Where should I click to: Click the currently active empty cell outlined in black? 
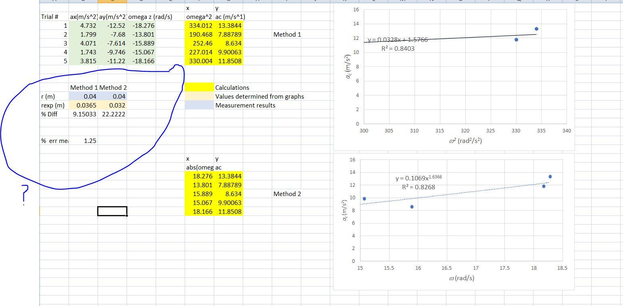coord(112,211)
